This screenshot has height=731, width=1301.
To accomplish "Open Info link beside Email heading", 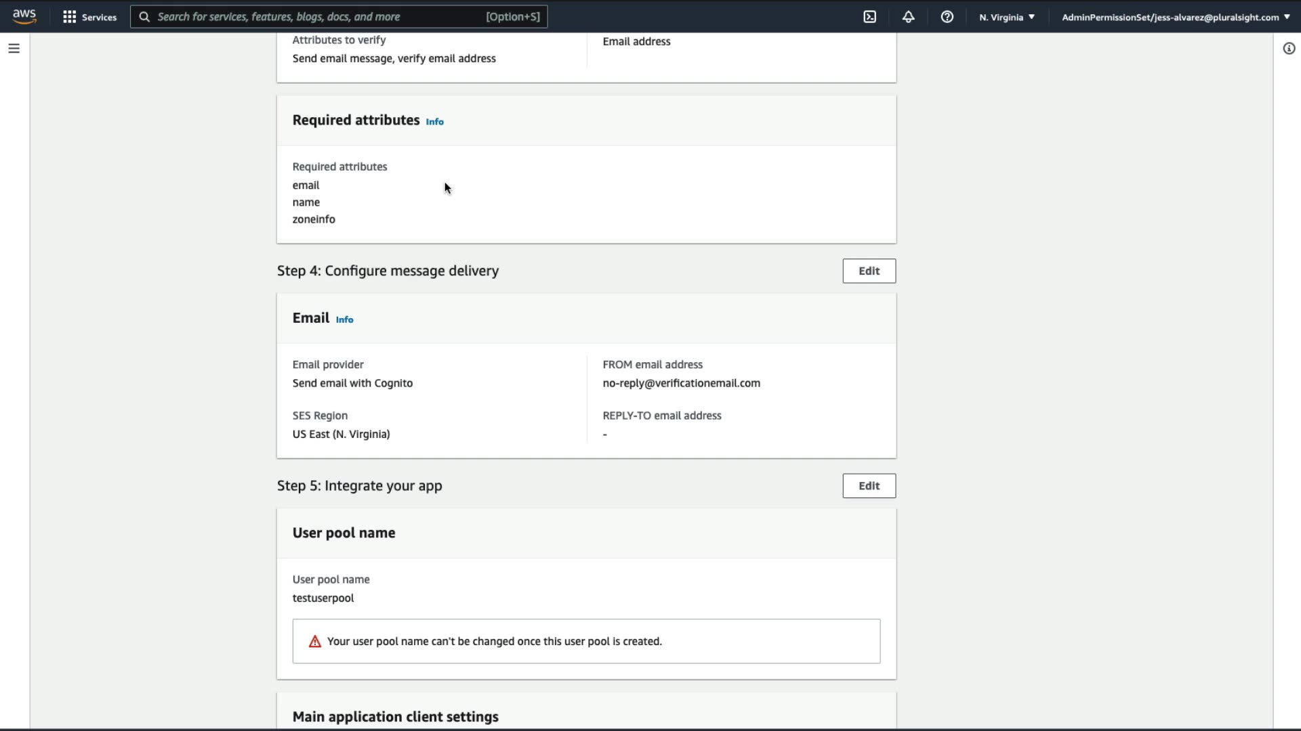I will (x=344, y=319).
